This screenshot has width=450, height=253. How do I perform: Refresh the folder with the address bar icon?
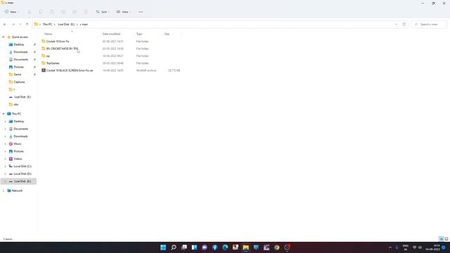(404, 25)
